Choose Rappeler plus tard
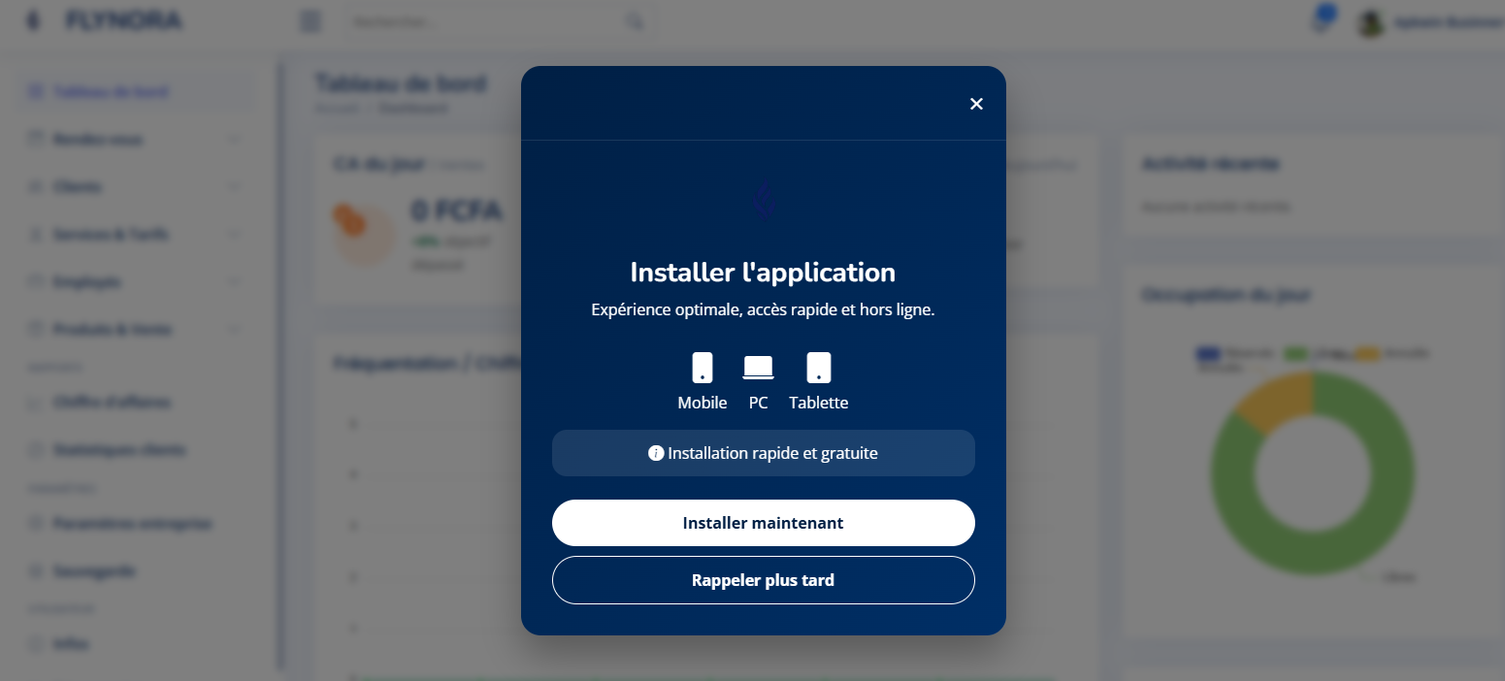The height and width of the screenshot is (681, 1505). click(764, 580)
